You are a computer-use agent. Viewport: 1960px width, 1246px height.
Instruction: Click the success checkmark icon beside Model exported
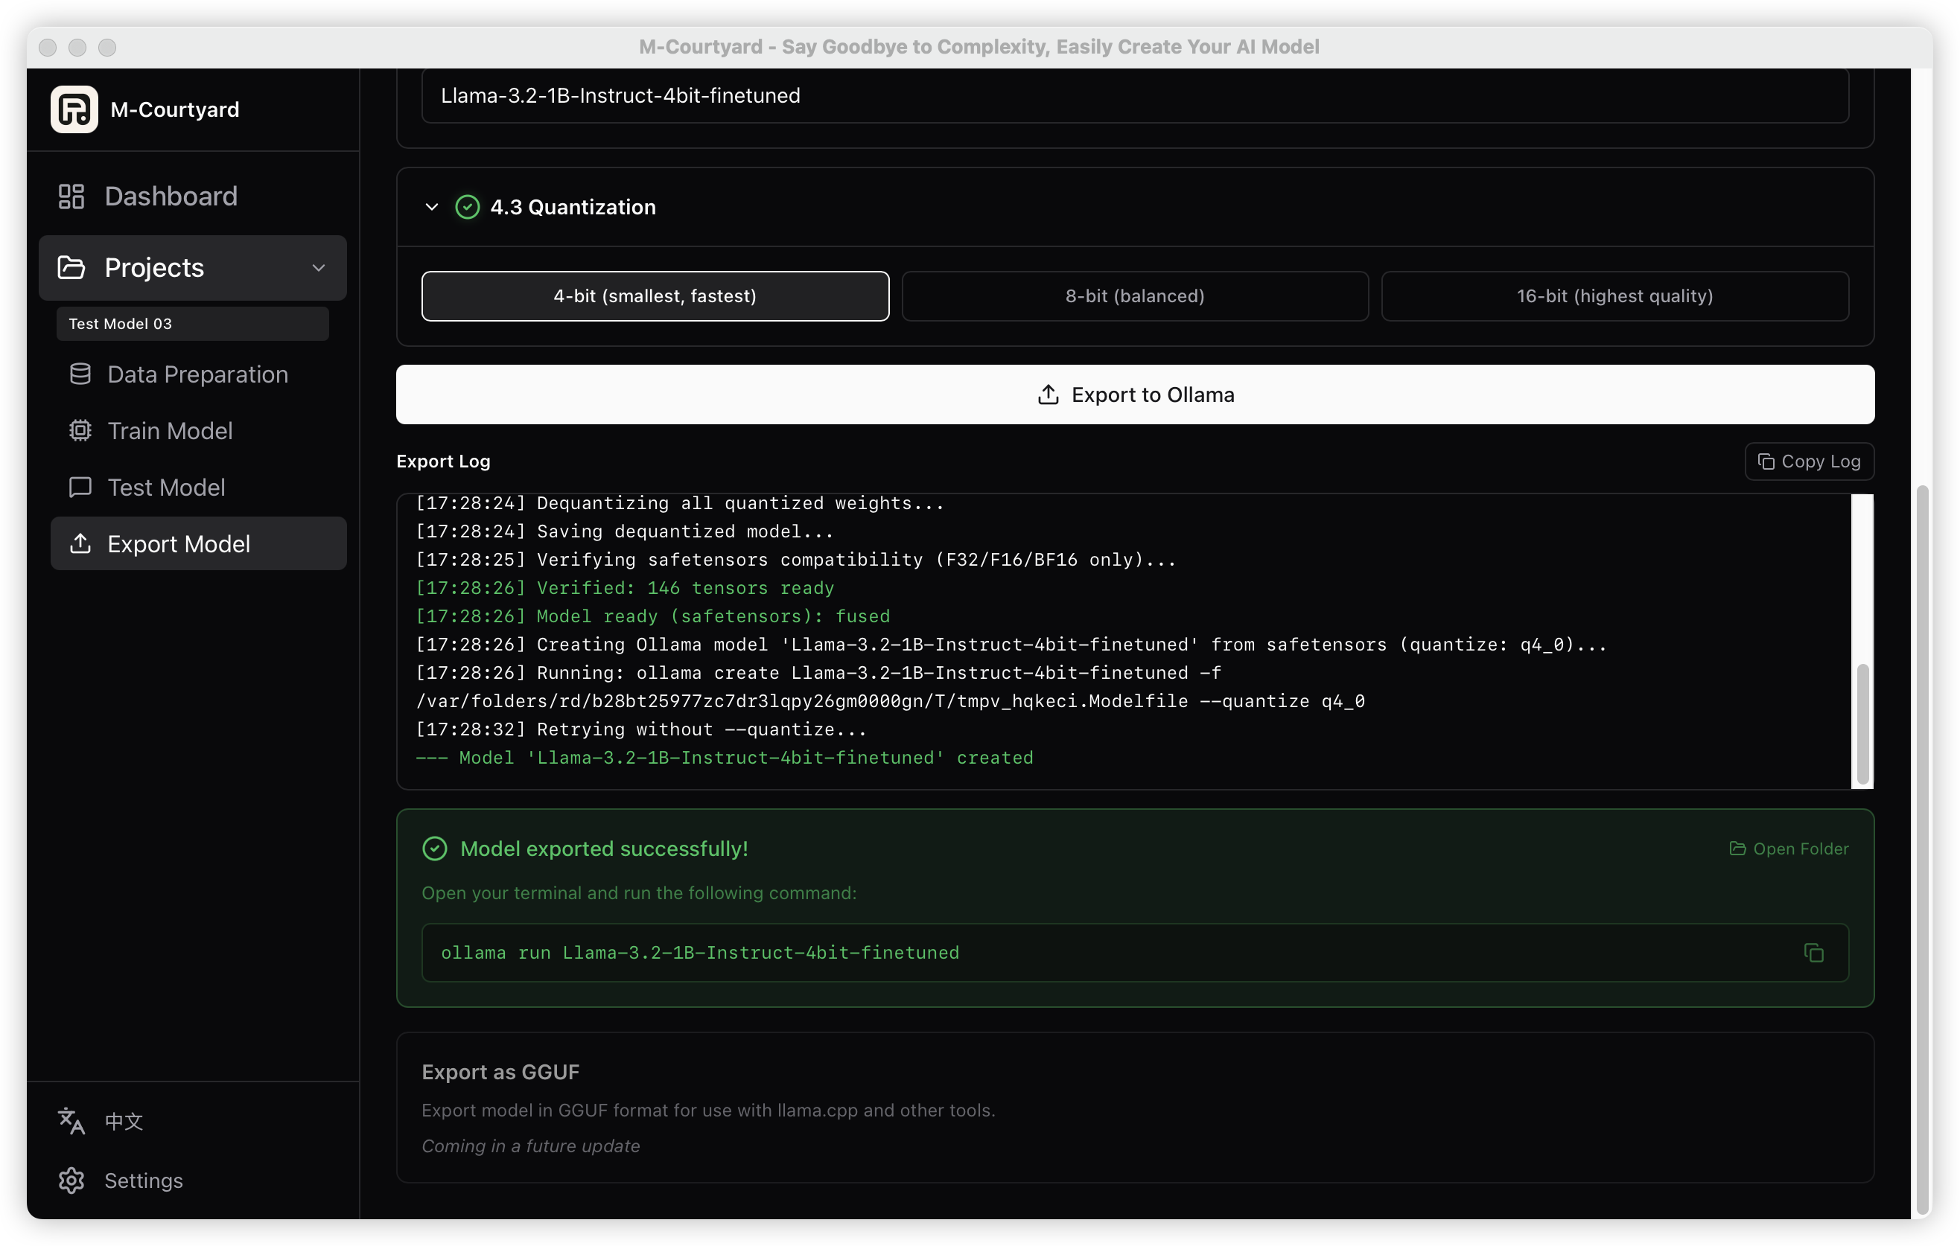point(435,849)
